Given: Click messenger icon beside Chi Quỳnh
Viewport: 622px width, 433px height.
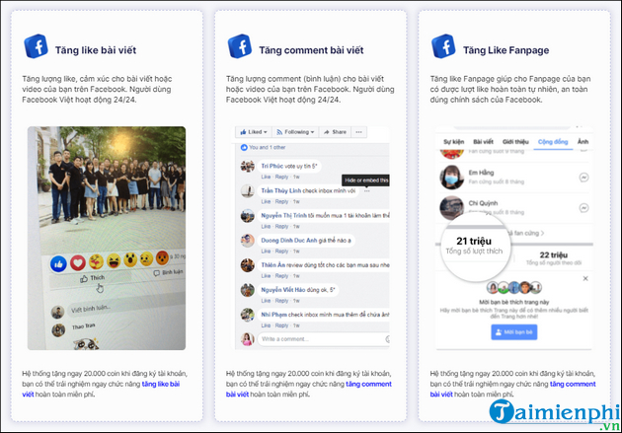Looking at the screenshot, I should point(583,207).
